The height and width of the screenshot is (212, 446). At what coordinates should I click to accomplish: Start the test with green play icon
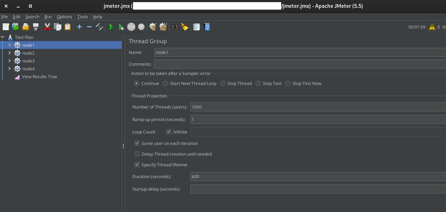[111, 27]
